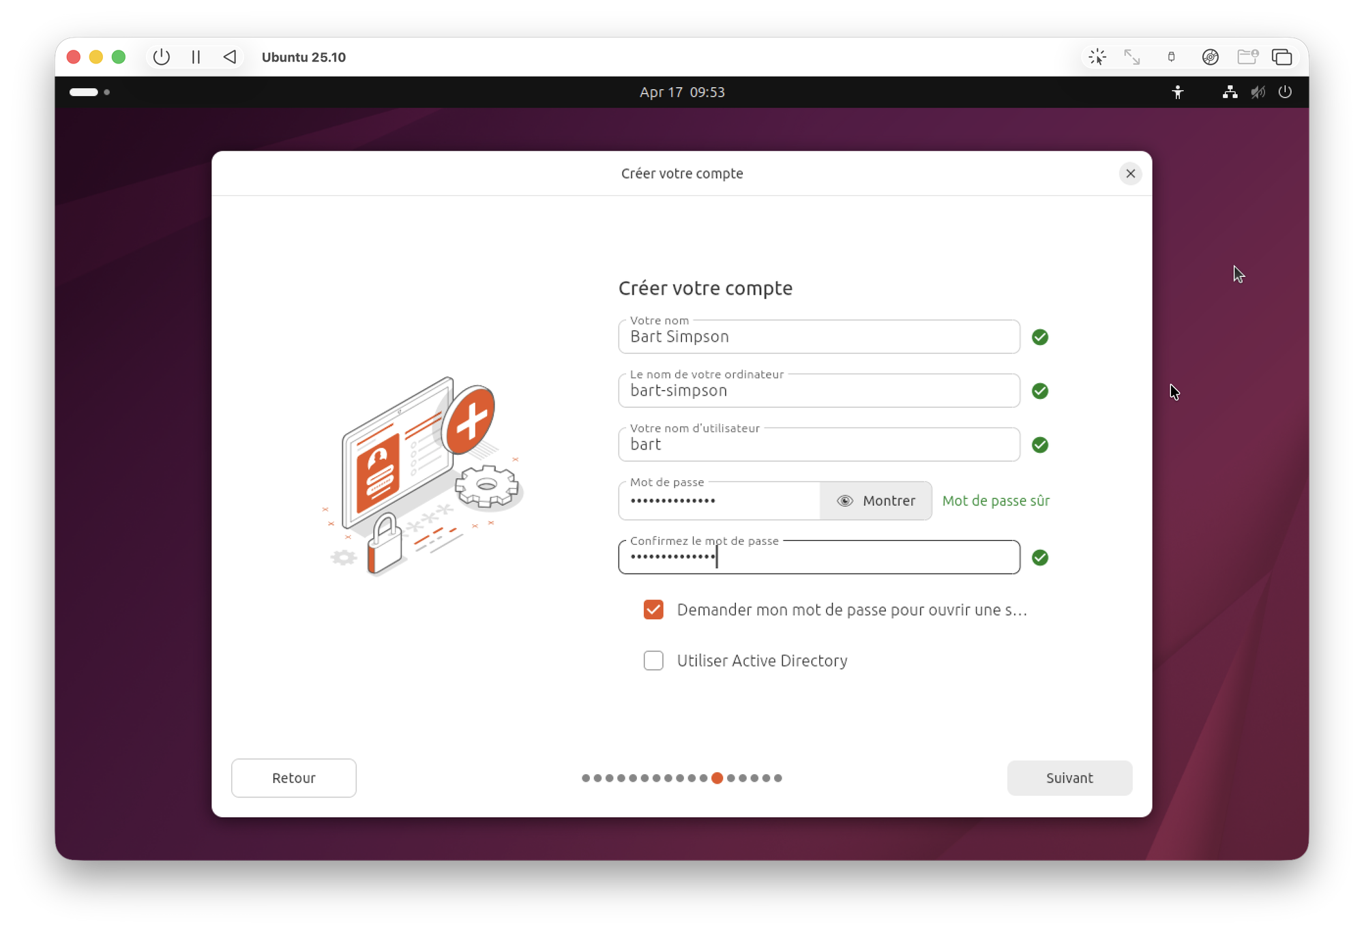Image resolution: width=1364 pixels, height=933 pixels.
Task: Uncheck require password to log in
Action: pyautogui.click(x=653, y=610)
